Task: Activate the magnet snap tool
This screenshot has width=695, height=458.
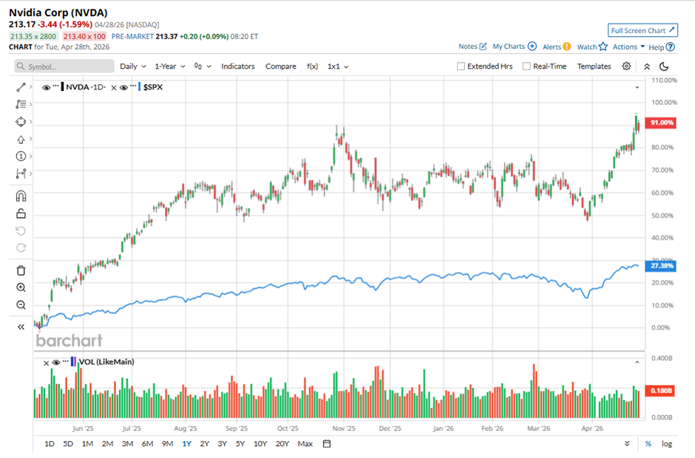Action: tap(21, 196)
